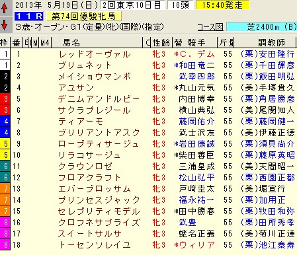Click trainer (栗)西園正都
The height and width of the screenshot is (255, 297).
pyautogui.click(x=268, y=178)
